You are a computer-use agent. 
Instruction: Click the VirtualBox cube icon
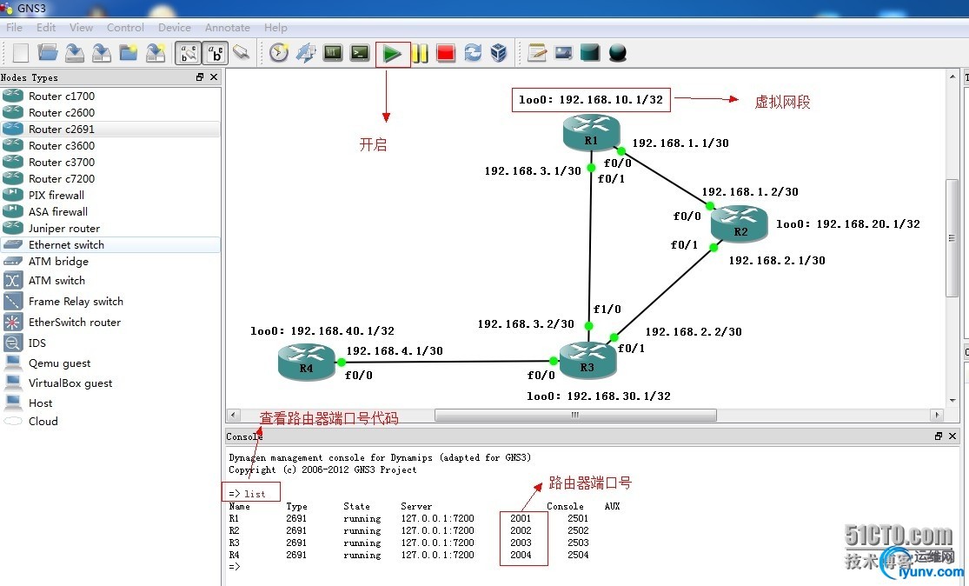coord(499,52)
